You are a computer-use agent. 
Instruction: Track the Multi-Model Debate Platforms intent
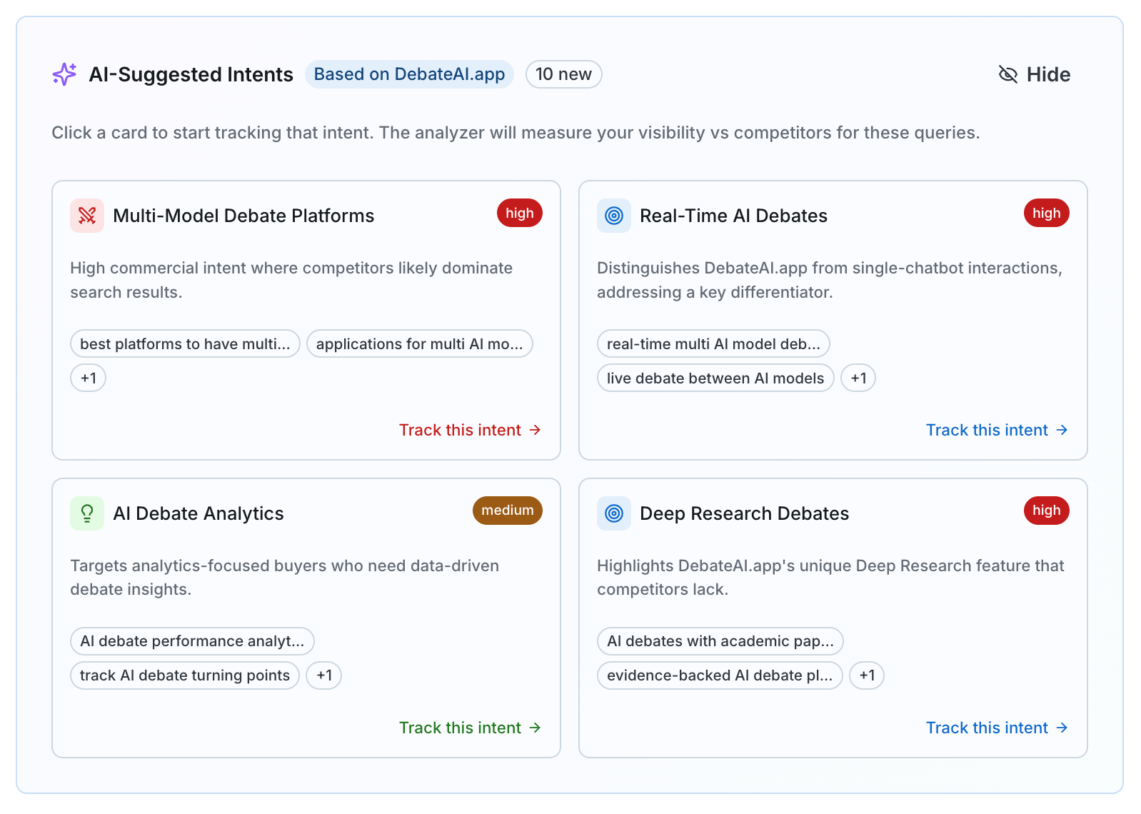469,430
